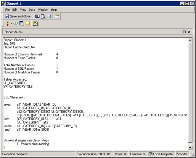Click the run report lightning icon

pyautogui.click(x=7, y=24)
